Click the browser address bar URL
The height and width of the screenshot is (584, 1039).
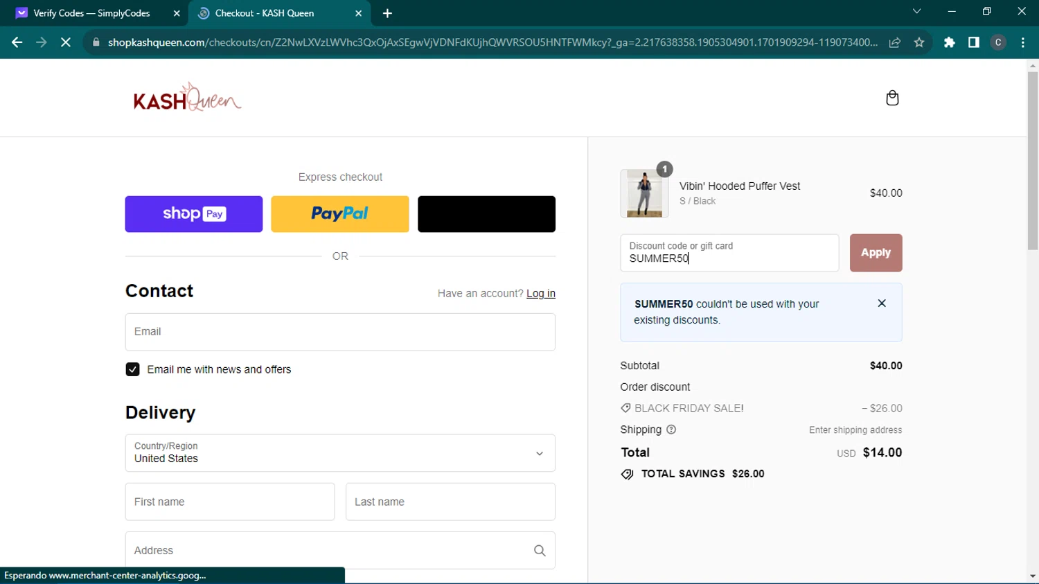[492, 42]
